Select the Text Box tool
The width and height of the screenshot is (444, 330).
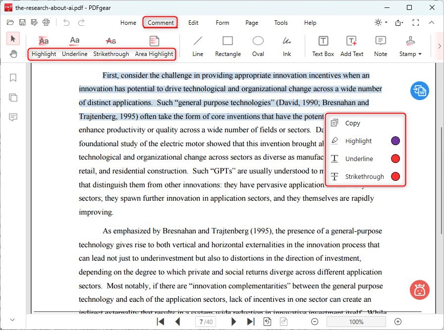click(322, 45)
